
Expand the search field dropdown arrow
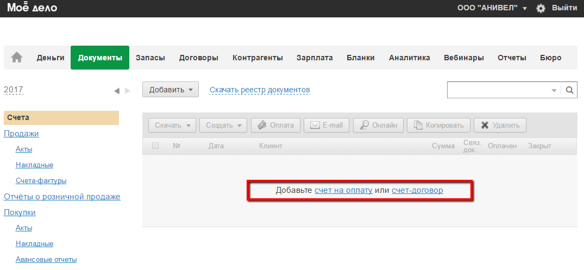coord(554,91)
